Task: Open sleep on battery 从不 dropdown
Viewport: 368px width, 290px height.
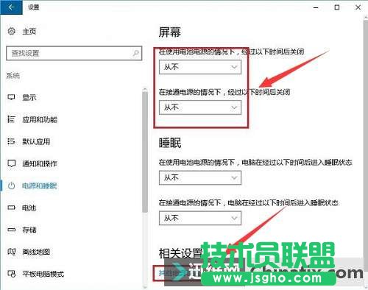Action: (200, 177)
